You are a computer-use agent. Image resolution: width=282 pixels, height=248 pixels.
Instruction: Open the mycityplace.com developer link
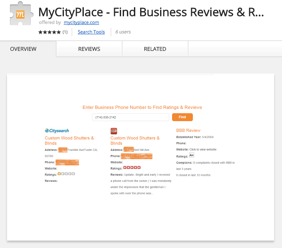click(x=81, y=22)
